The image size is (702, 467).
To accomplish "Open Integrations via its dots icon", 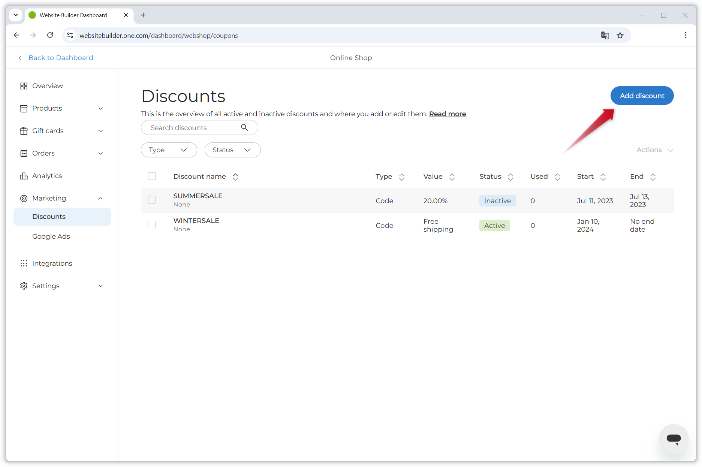I will (24, 263).
